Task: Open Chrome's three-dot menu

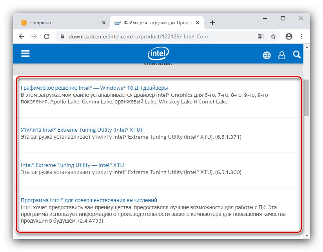Action: pos(301,36)
